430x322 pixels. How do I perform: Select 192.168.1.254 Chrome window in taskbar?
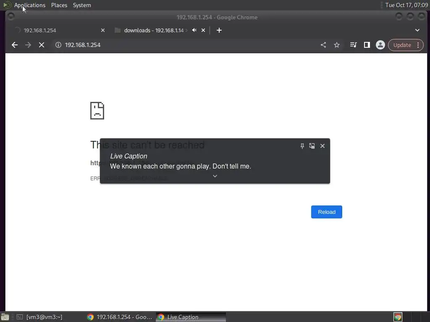coord(120,317)
